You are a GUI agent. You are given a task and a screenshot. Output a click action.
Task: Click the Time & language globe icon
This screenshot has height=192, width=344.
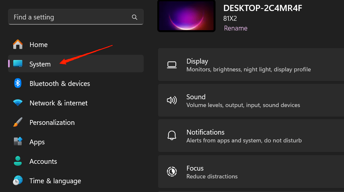[x=18, y=181]
